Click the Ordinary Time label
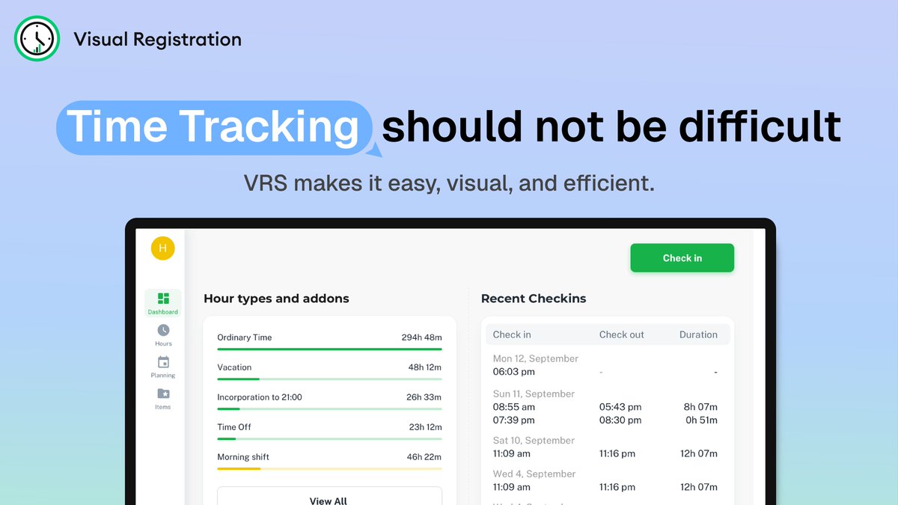 click(245, 337)
